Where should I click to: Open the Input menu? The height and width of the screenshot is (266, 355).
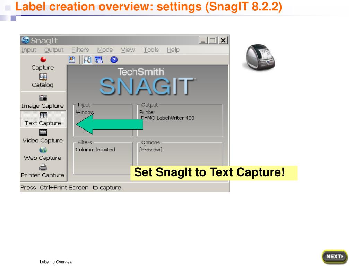click(29, 50)
